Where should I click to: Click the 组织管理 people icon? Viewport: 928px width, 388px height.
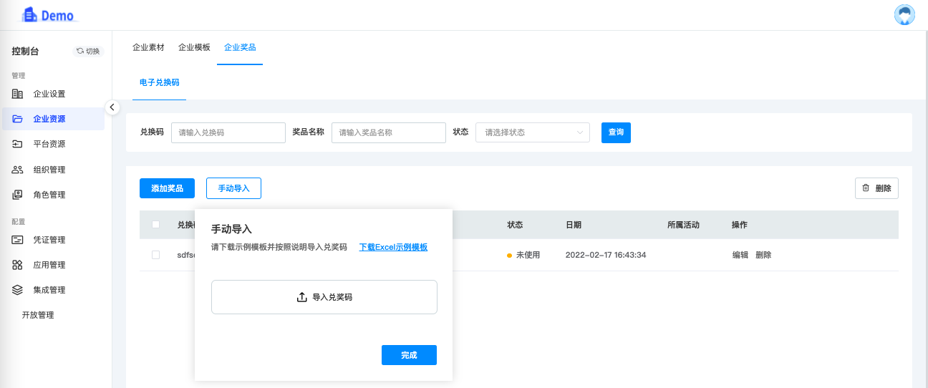[x=18, y=170]
